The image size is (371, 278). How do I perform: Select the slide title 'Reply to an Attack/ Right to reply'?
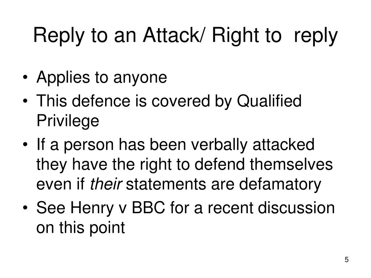pos(185,35)
